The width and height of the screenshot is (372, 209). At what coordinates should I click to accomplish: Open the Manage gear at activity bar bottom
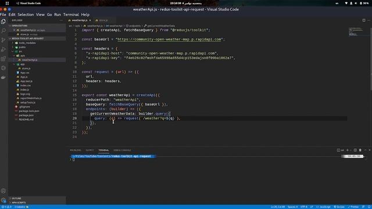(3, 200)
